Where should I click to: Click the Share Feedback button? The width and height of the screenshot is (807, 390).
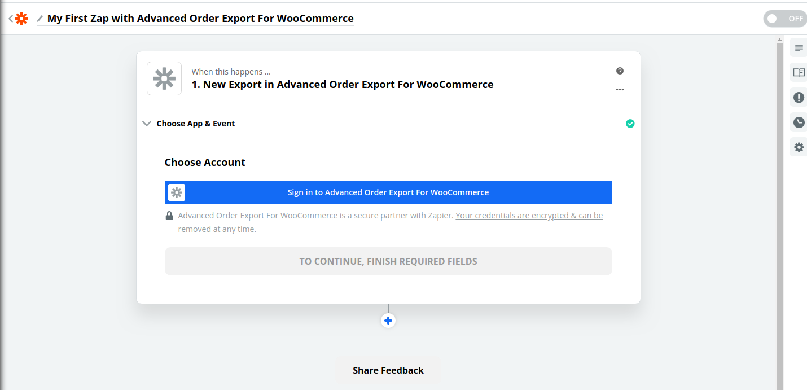[388, 370]
